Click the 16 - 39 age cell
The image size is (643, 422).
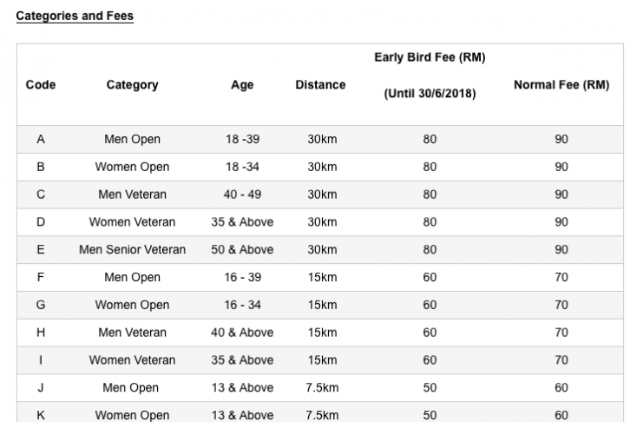tap(242, 277)
